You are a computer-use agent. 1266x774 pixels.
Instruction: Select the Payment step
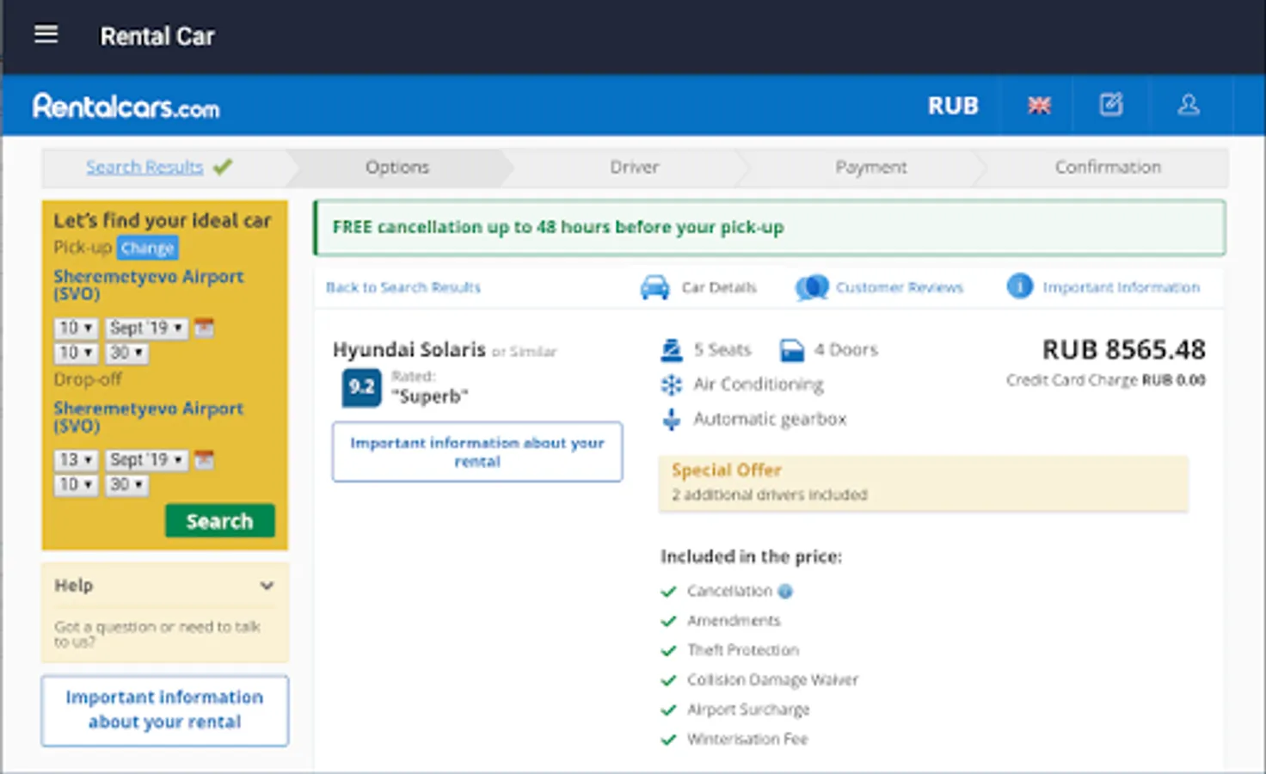[871, 167]
